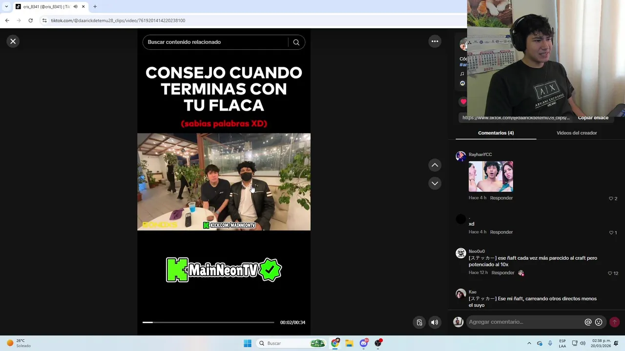Post the comment with red arrow button
Viewport: 625px width, 351px height.
(x=614, y=322)
